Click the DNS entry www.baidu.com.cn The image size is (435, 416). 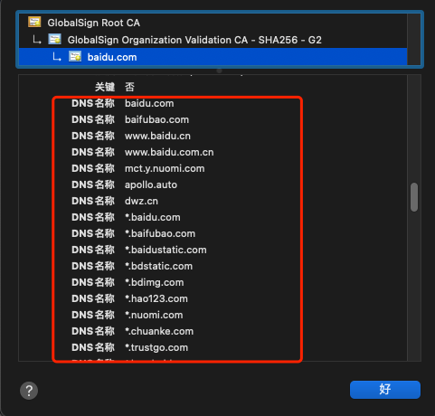pos(169,152)
